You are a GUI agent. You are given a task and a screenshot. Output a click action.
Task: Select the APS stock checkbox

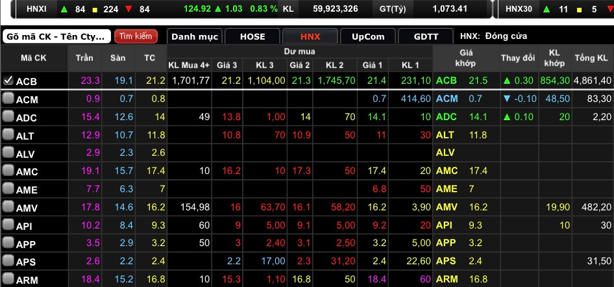pyautogui.click(x=8, y=262)
